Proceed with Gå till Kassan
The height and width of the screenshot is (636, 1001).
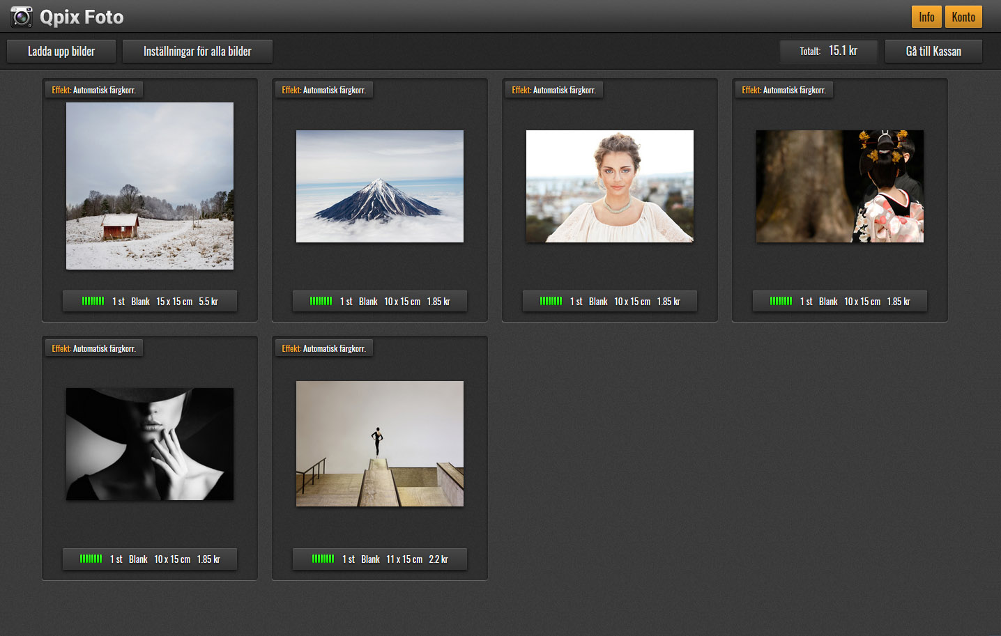click(933, 52)
